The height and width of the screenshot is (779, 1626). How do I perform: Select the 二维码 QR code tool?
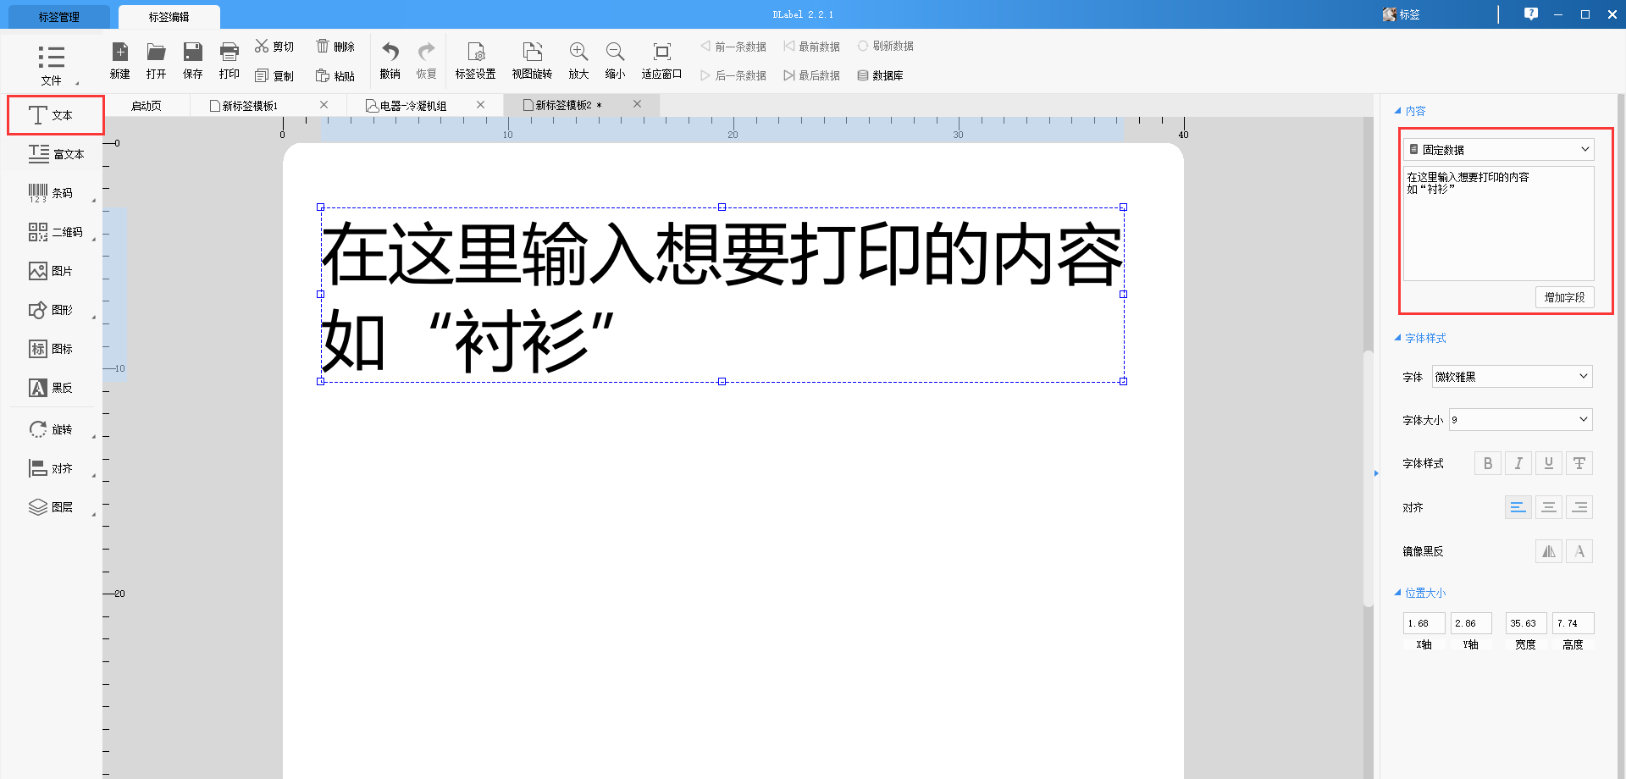tap(56, 232)
